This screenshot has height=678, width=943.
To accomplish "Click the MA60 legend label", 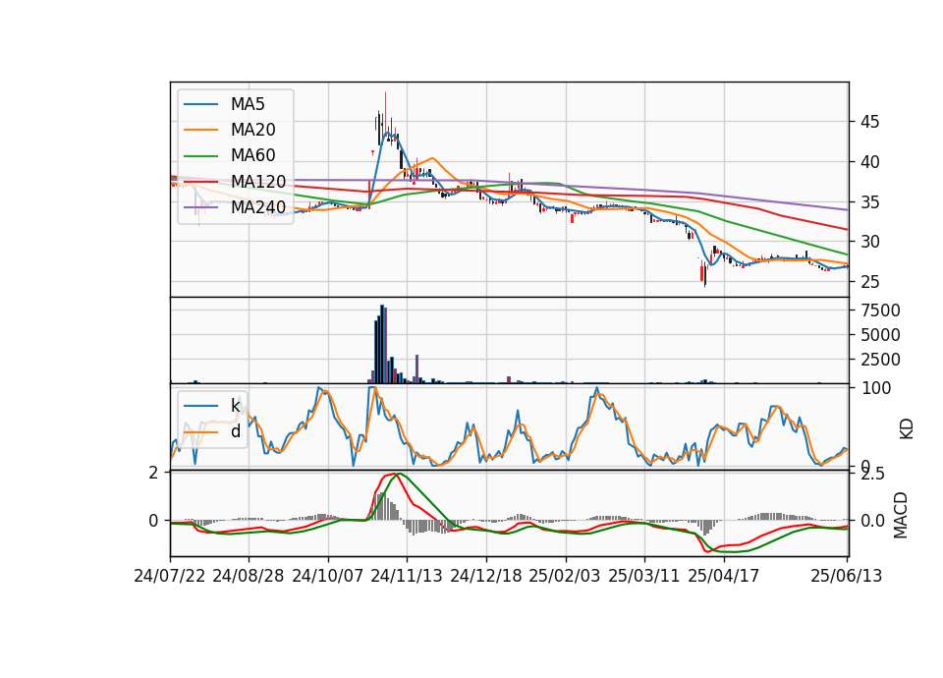I will click(x=252, y=156).
